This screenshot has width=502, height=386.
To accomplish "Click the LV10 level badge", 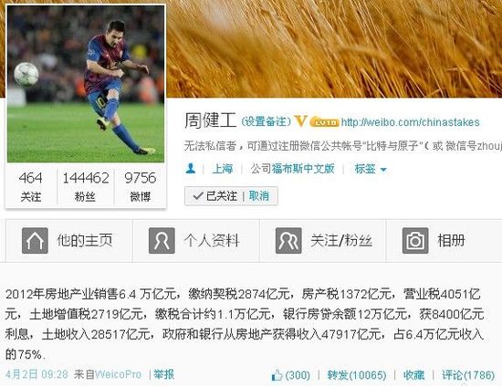I will [x=325, y=122].
